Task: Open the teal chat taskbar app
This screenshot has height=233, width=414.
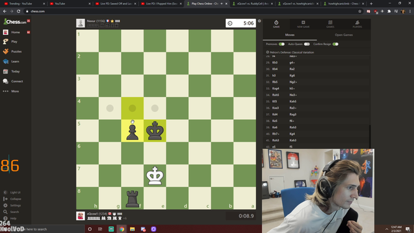Action: (x=111, y=229)
